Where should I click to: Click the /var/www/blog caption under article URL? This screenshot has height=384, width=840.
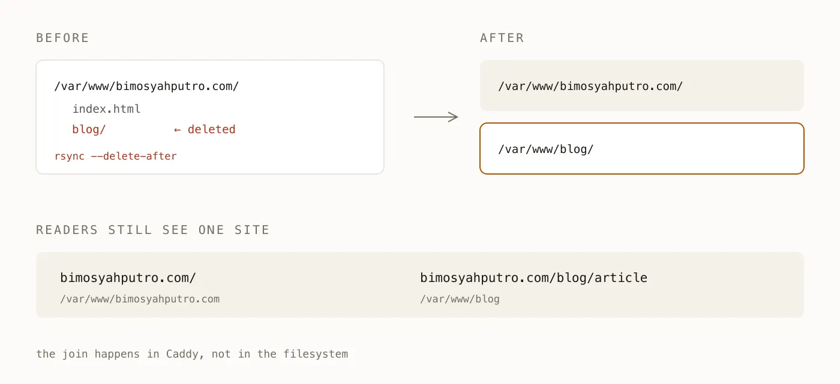click(460, 299)
